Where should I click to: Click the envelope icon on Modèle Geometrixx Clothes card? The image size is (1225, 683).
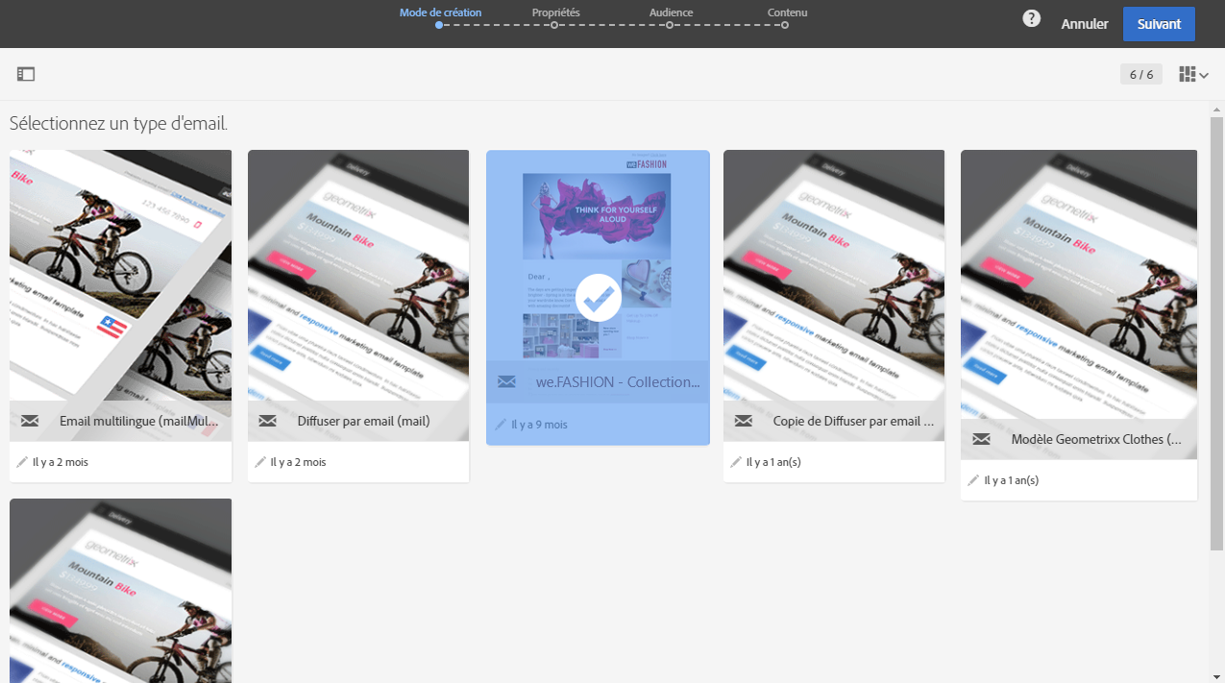pos(981,439)
